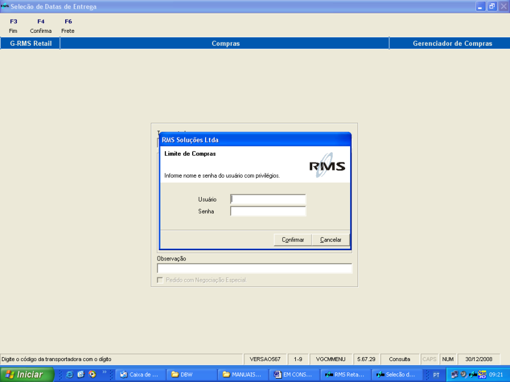Screen dimensions: 510x382
Task: Click the RMS Soluções Ltda dialog title bar
Action: pos(255,140)
